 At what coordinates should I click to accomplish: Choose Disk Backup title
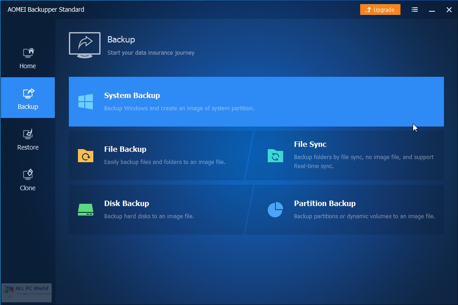point(126,203)
